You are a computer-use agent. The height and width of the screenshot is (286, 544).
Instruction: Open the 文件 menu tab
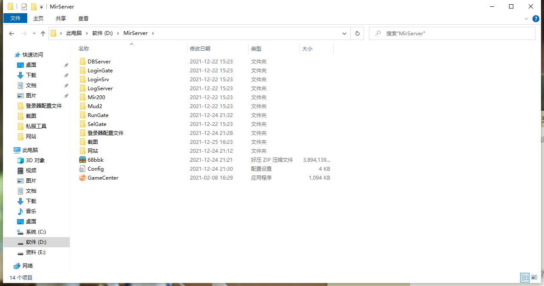15,18
